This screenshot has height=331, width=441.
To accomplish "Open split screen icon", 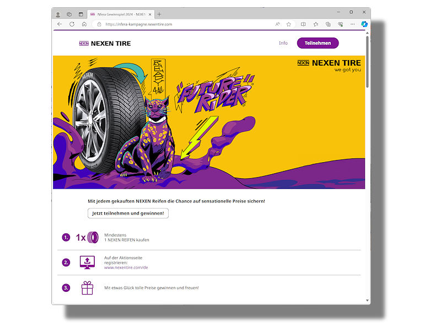I will (303, 24).
